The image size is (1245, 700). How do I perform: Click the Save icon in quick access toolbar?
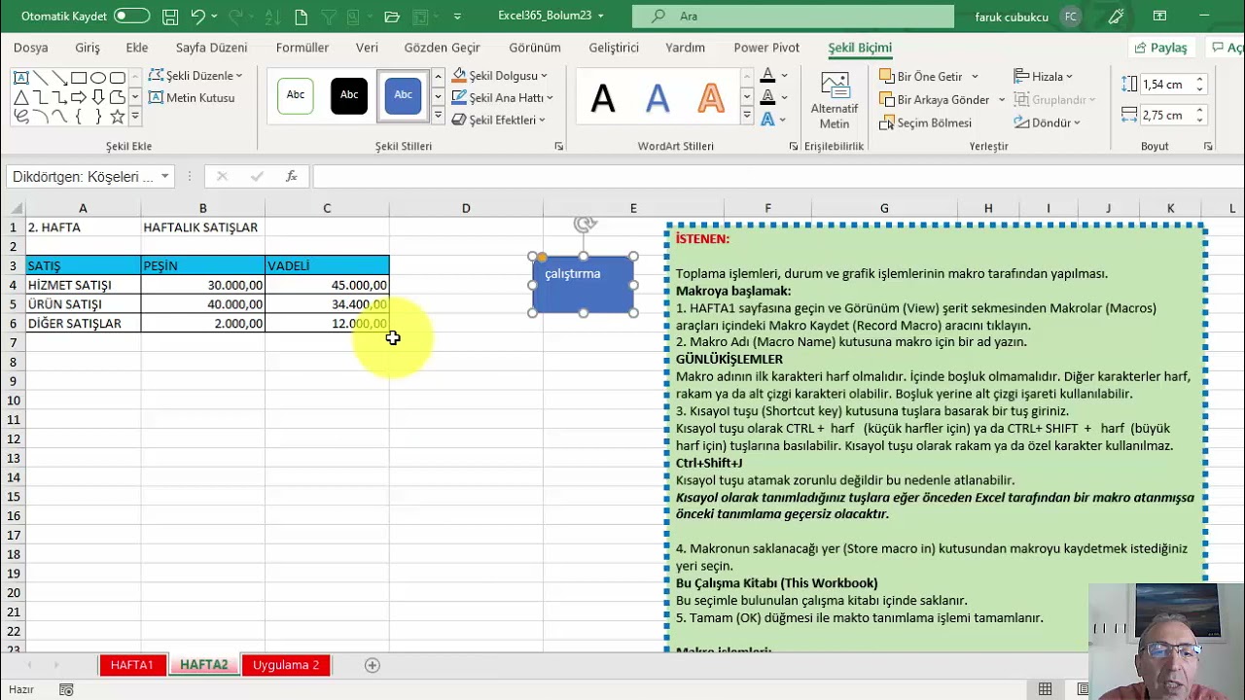click(x=170, y=17)
